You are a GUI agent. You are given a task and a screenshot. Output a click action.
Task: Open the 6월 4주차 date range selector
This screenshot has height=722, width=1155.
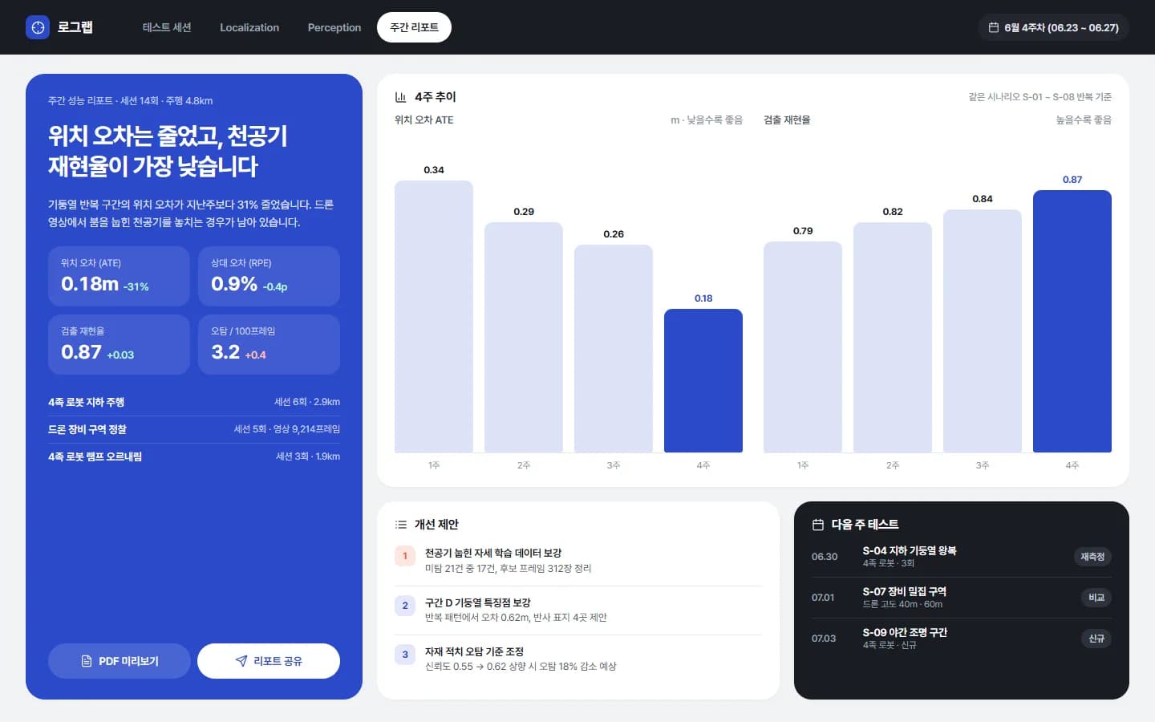pos(1053,27)
